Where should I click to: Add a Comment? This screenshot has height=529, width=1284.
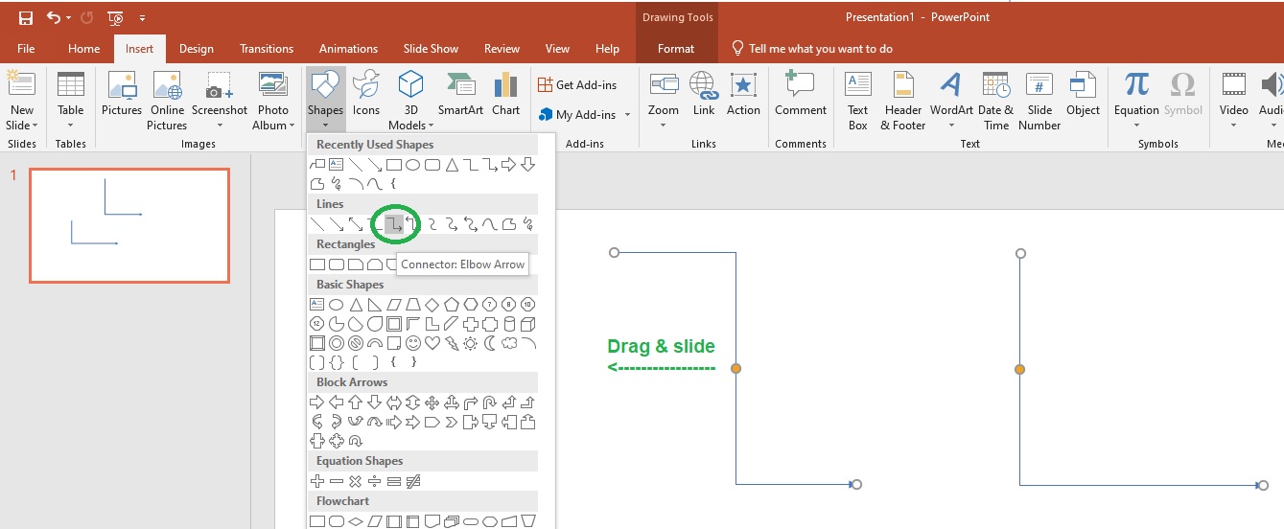click(x=801, y=94)
